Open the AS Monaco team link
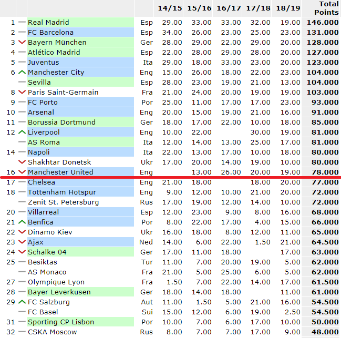The image size is (341, 338). (47, 272)
